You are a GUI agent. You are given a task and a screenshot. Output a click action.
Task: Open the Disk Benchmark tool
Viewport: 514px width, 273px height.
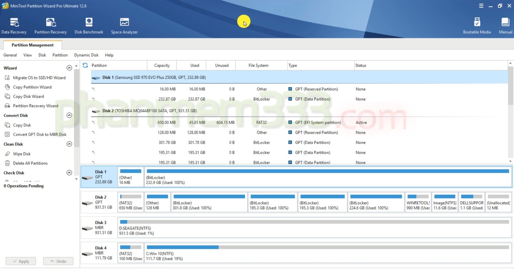89,26
